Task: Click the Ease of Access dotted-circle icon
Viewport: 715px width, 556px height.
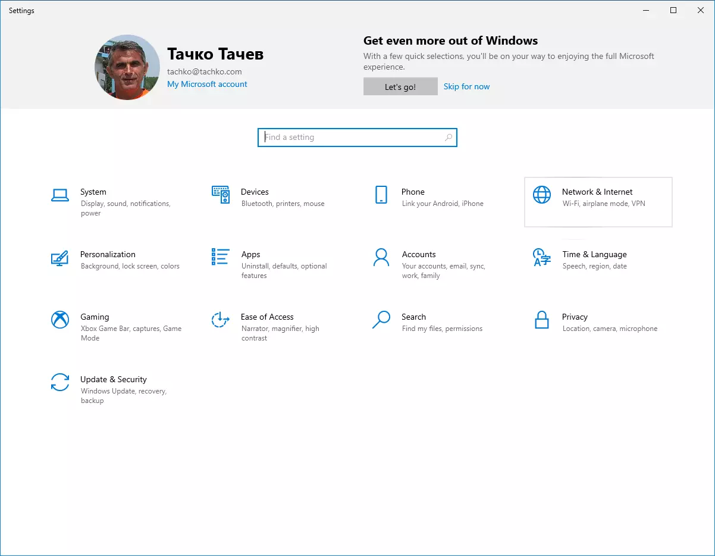Action: 221,320
